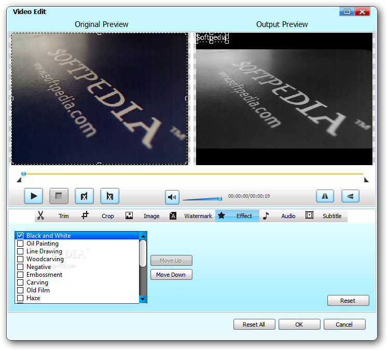Click the scissors Trim icon
The image size is (388, 351).
point(40,215)
